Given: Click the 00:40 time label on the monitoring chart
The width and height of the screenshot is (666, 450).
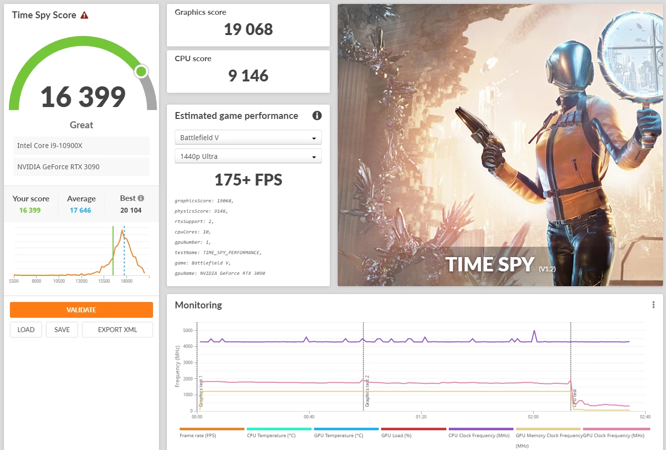Looking at the screenshot, I should (309, 417).
